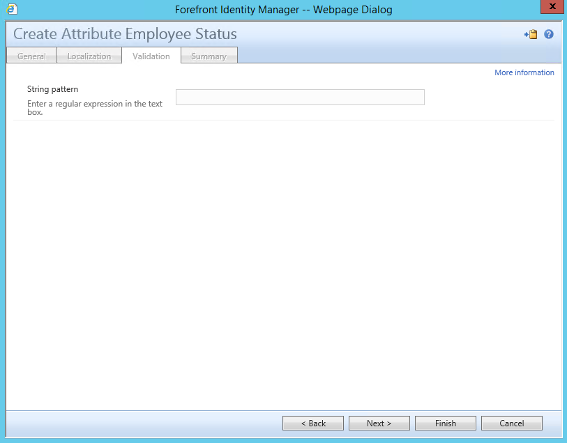
Task: Focus the String pattern text box
Action: [x=300, y=97]
